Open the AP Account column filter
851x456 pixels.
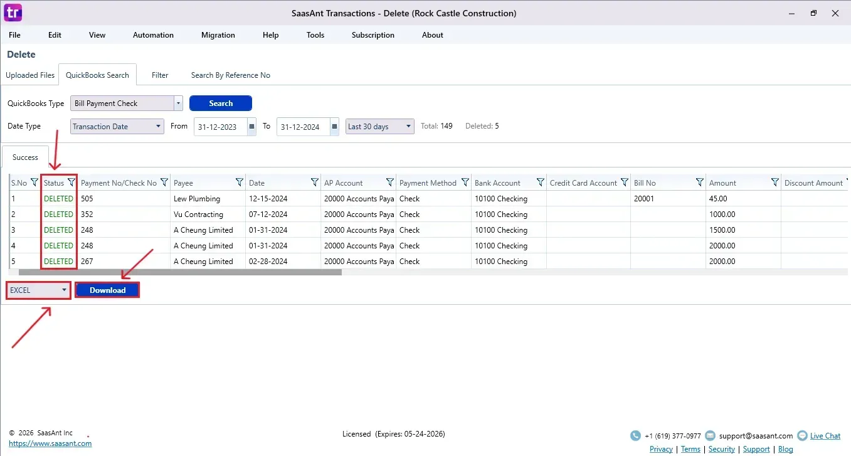tap(390, 183)
